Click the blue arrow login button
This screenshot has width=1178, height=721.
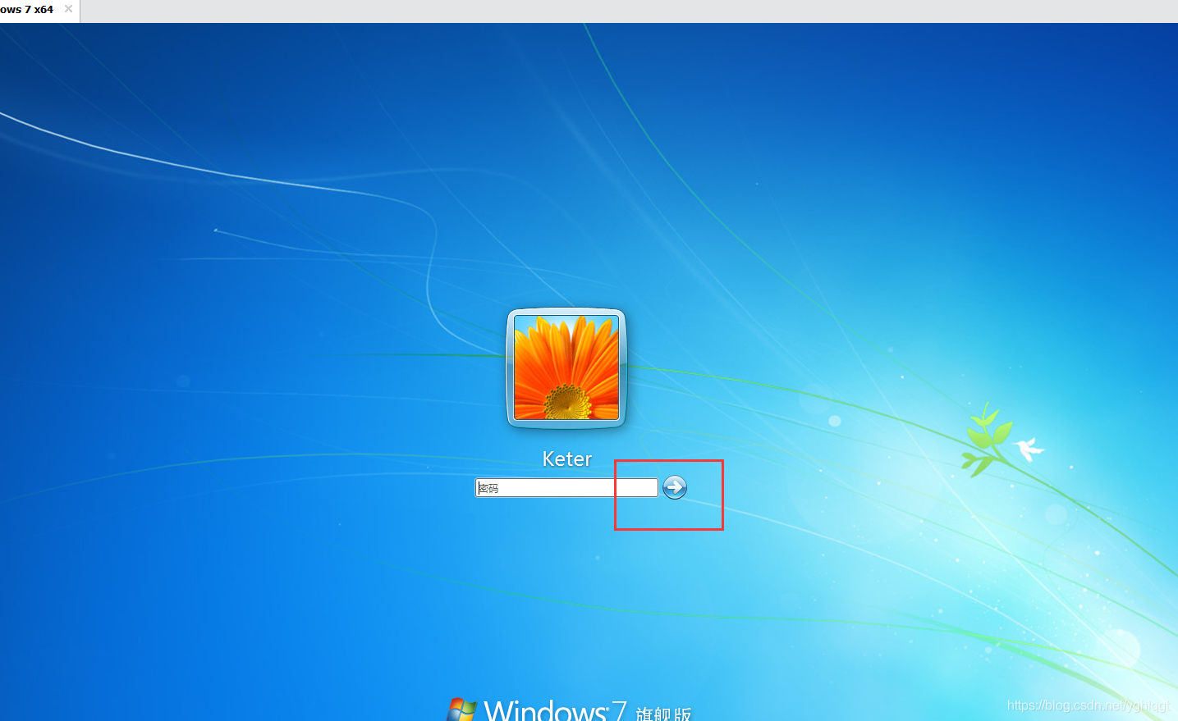tap(674, 487)
